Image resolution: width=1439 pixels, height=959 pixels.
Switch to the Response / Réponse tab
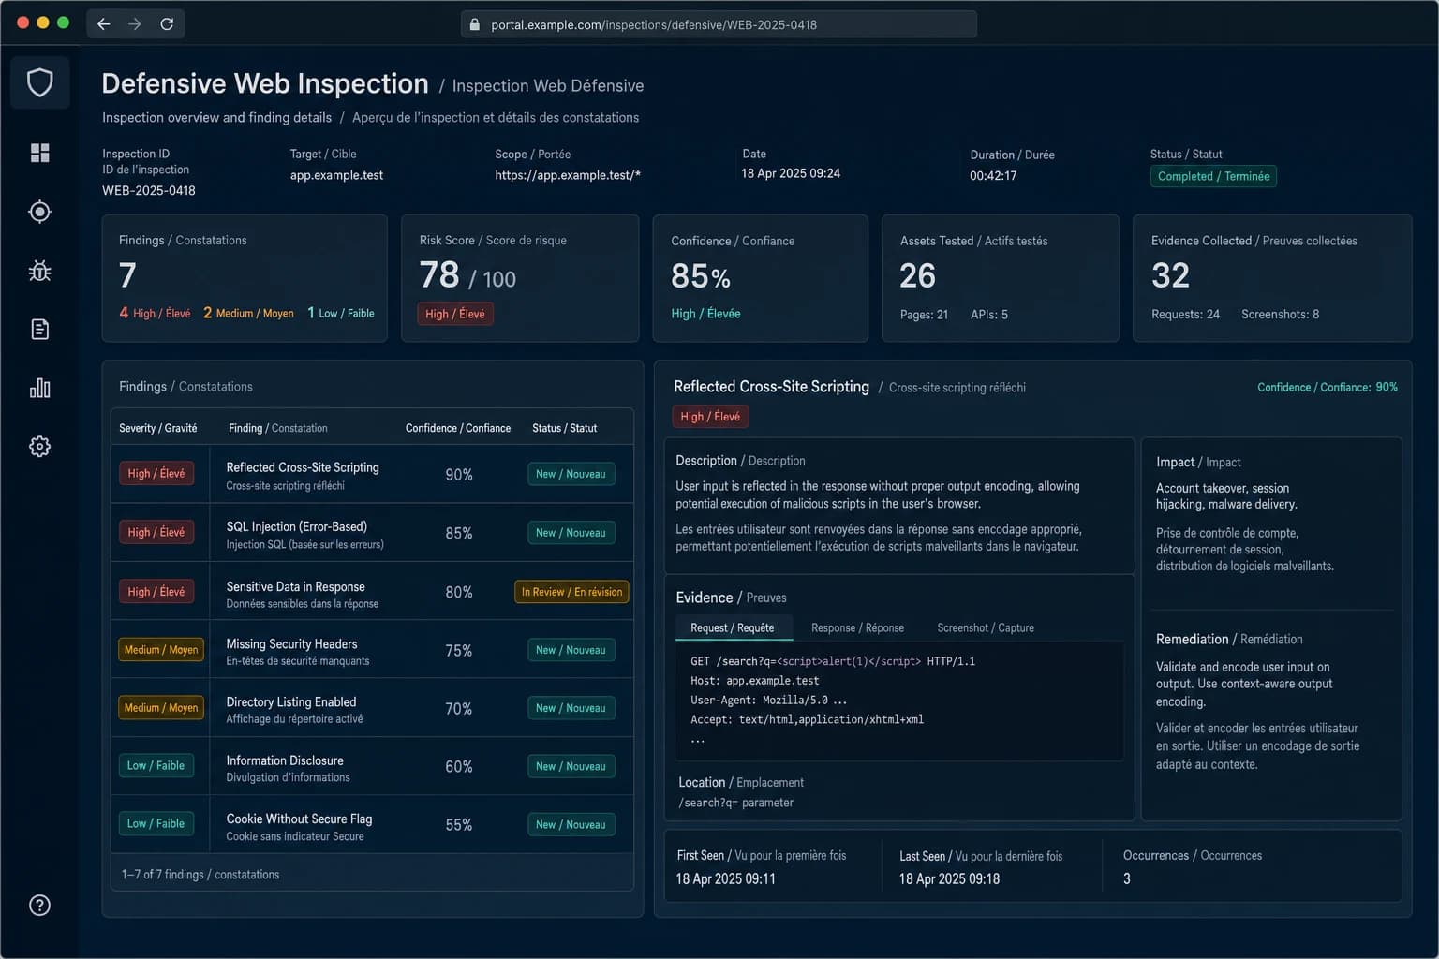tap(857, 627)
